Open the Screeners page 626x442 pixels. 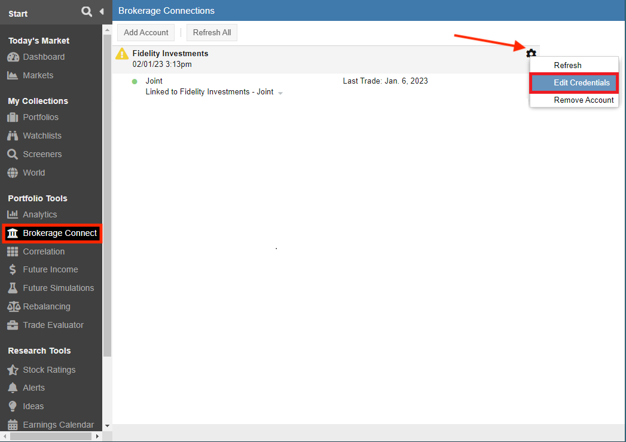42,154
